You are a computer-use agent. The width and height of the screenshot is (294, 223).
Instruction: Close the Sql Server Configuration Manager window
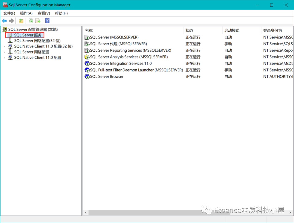click(x=286, y=5)
